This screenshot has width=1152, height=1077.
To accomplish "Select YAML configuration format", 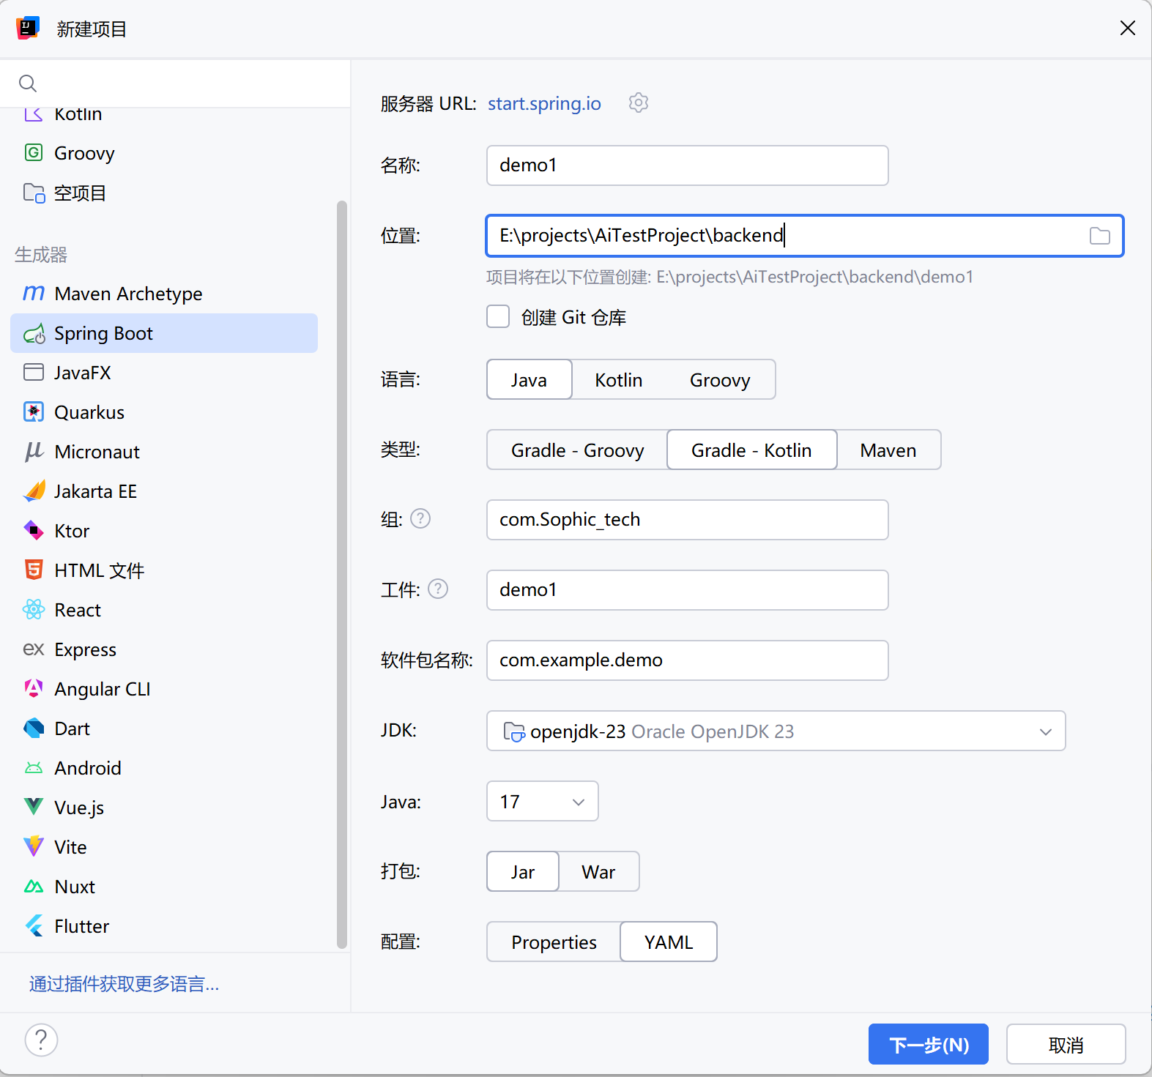I will (669, 942).
